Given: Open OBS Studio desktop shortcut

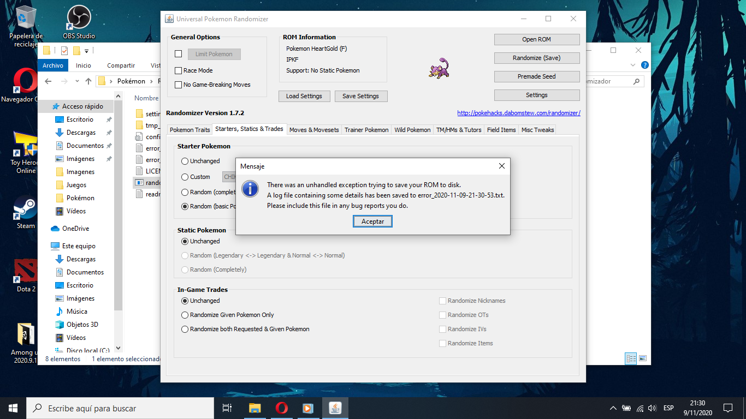Looking at the screenshot, I should coord(79,19).
